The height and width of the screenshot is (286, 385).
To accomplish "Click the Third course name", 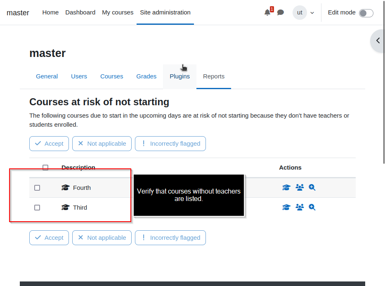I will click(x=80, y=208).
